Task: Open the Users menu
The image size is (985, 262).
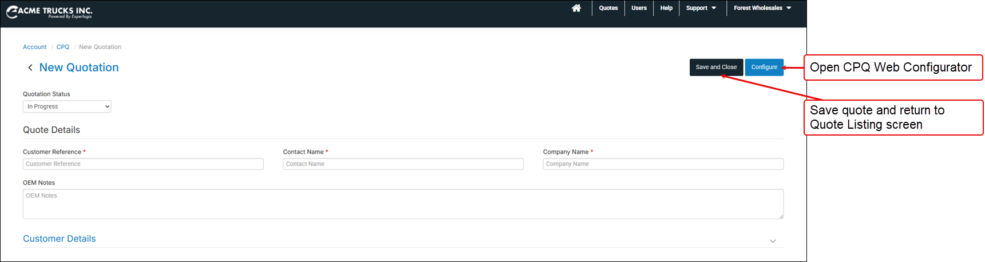Action: [x=639, y=8]
